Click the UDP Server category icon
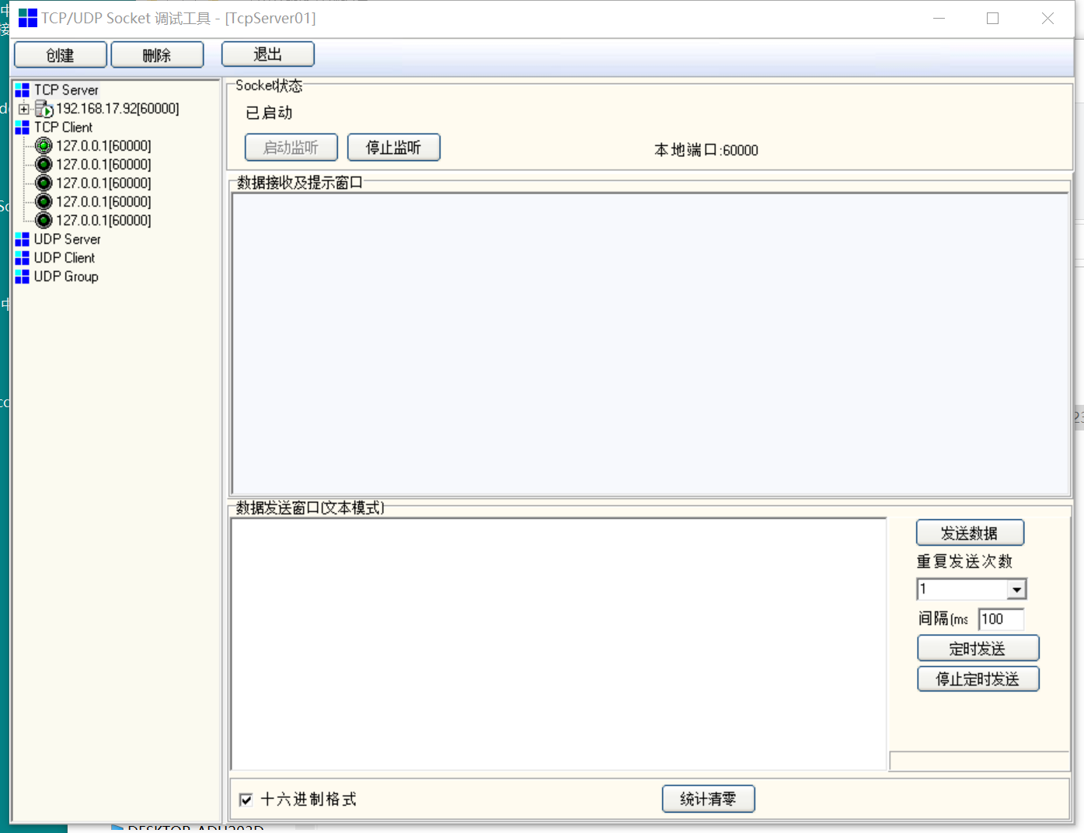Image resolution: width=1084 pixels, height=833 pixels. [22, 239]
